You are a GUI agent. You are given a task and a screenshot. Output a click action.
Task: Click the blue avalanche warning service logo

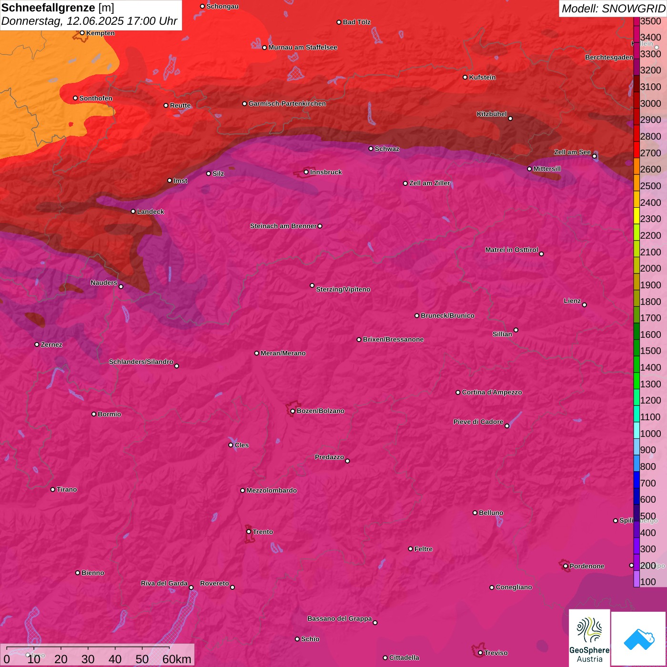pos(638,638)
